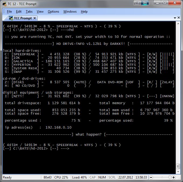Click the G: [System Rese] drive row

click(89, 68)
